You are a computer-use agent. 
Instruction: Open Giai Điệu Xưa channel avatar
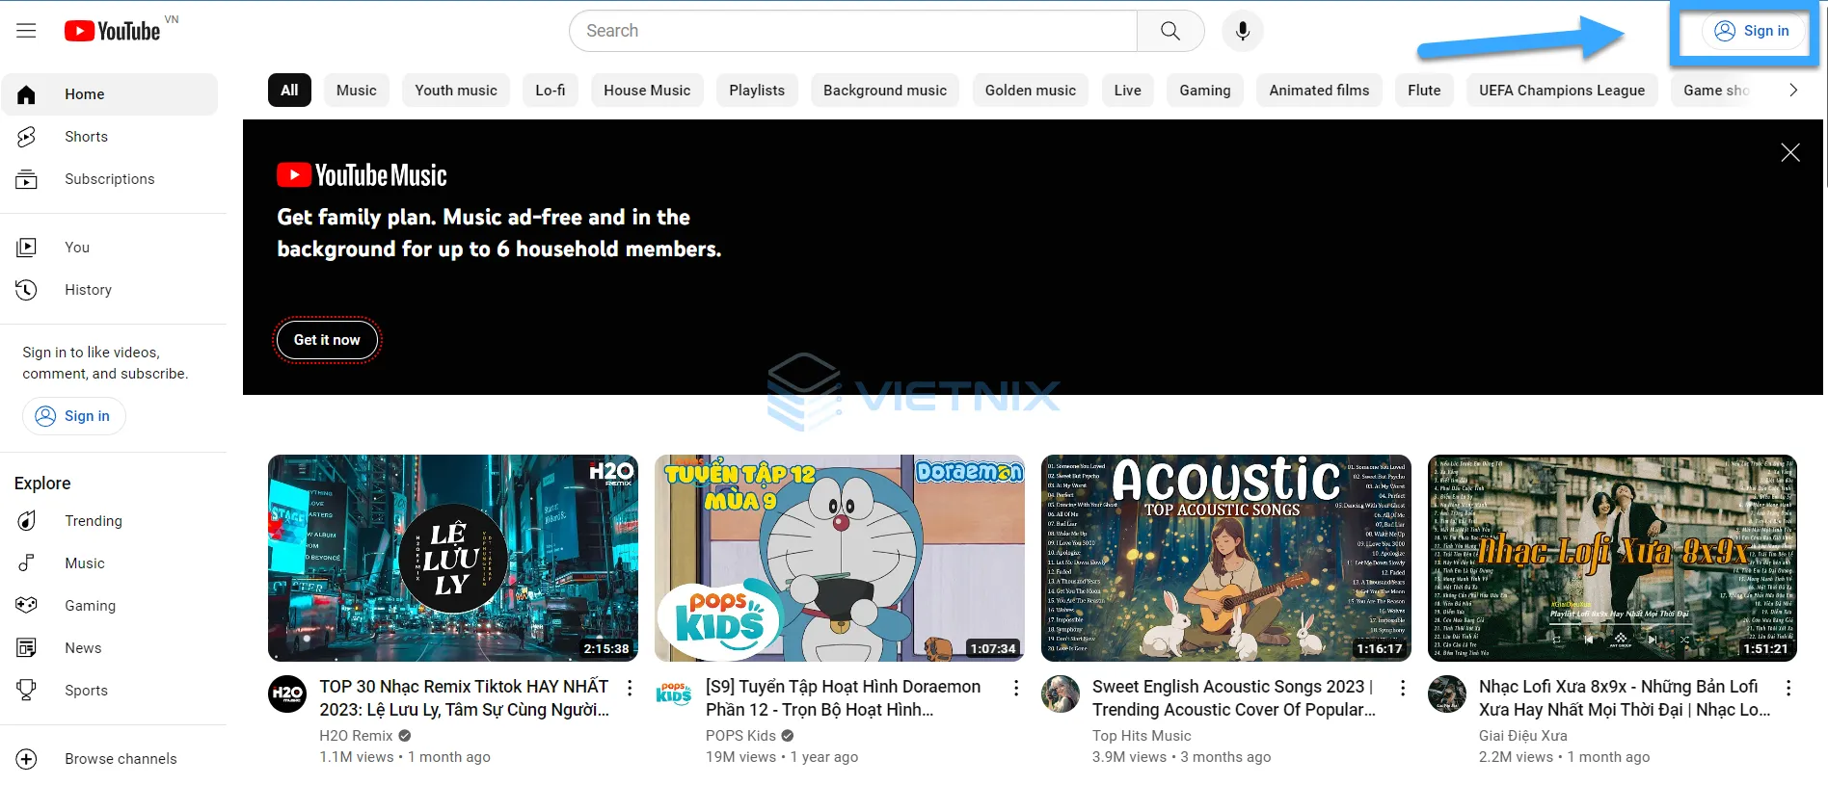(1447, 693)
